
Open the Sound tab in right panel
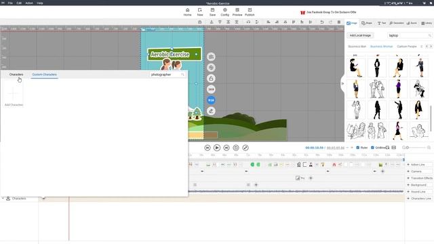click(x=412, y=23)
